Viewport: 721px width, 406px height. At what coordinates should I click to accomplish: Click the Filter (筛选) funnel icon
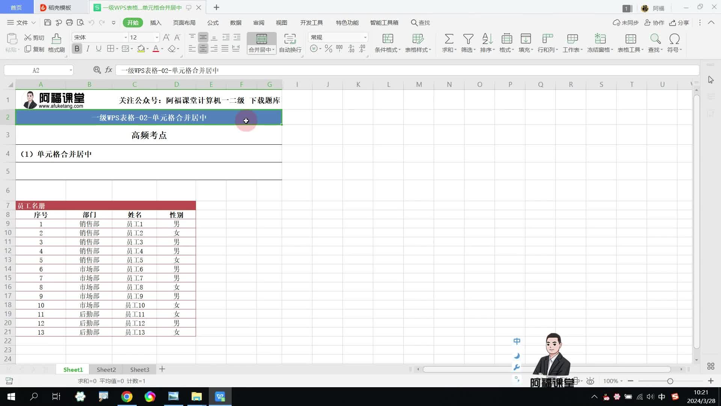[x=468, y=39]
